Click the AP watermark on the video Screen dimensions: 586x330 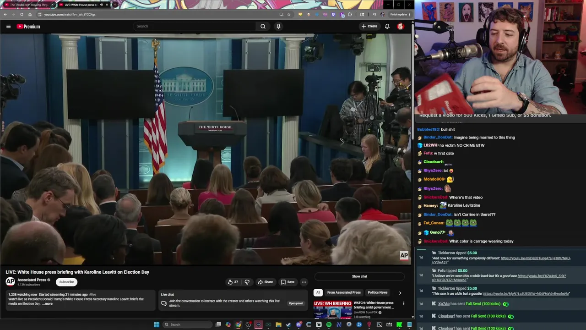coord(404,256)
